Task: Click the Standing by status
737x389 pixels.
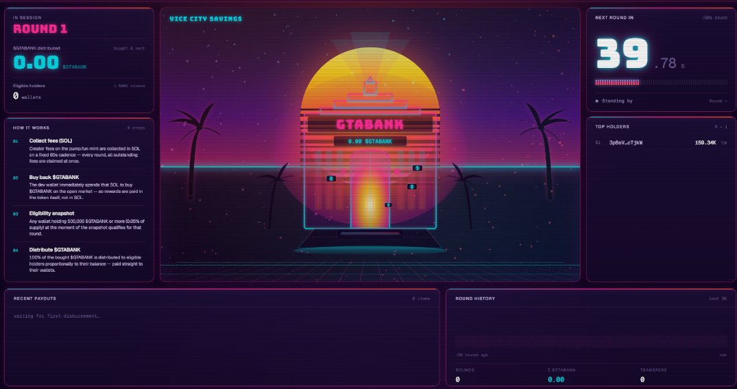Action: pos(616,101)
